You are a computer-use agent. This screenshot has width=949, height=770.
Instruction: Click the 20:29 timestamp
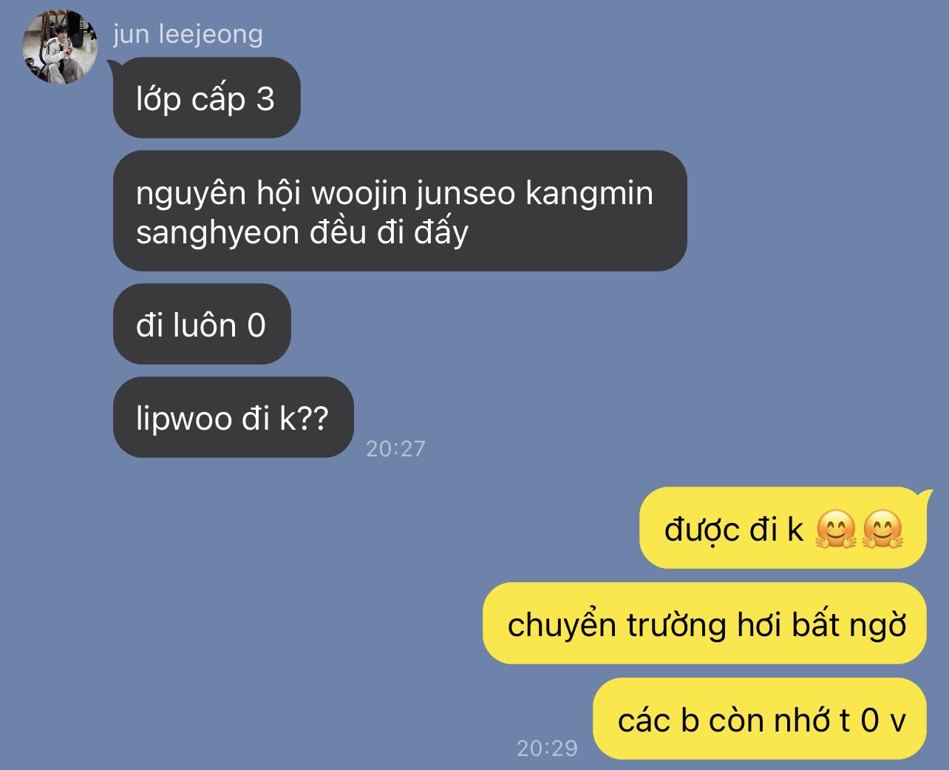tap(547, 749)
